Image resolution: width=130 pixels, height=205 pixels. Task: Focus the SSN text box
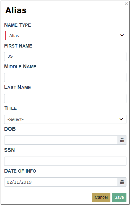coord(65,161)
